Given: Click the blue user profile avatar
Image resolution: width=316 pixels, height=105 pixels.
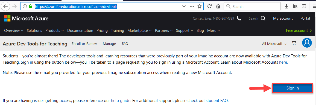Looking at the screenshot, I should coord(307,43).
